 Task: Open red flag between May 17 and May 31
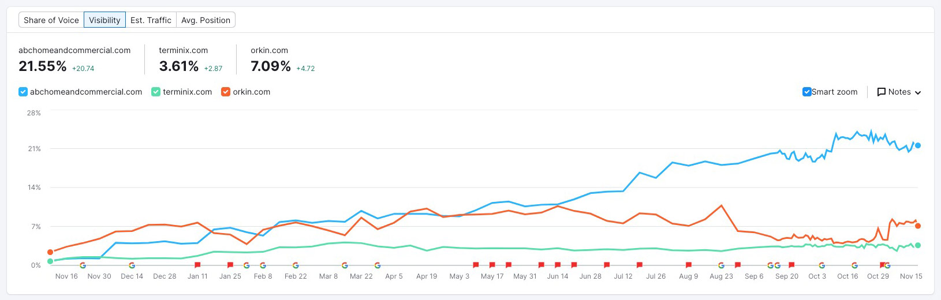coord(509,265)
